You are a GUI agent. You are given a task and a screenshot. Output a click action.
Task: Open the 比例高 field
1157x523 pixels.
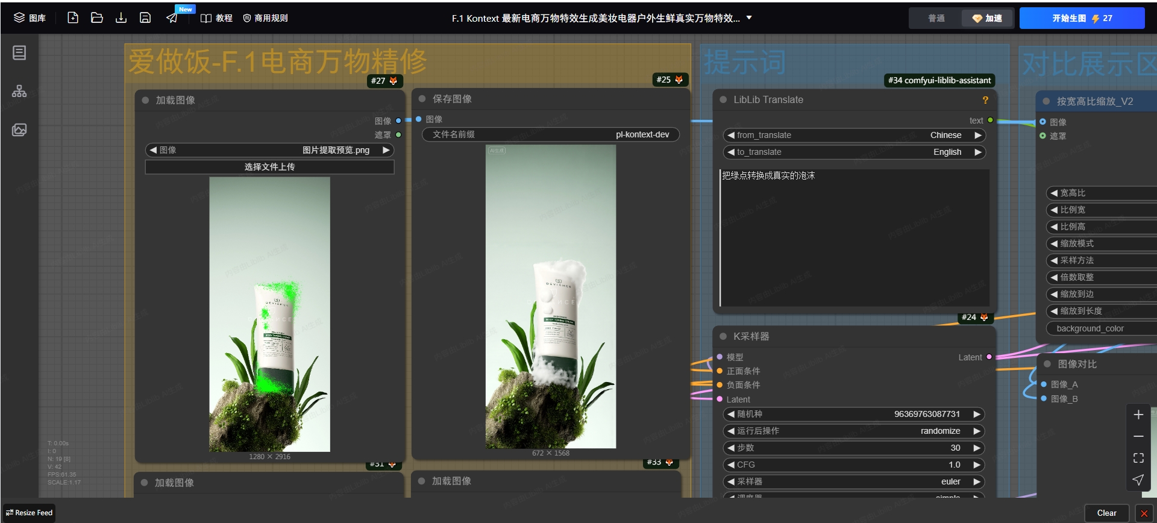pos(1102,227)
